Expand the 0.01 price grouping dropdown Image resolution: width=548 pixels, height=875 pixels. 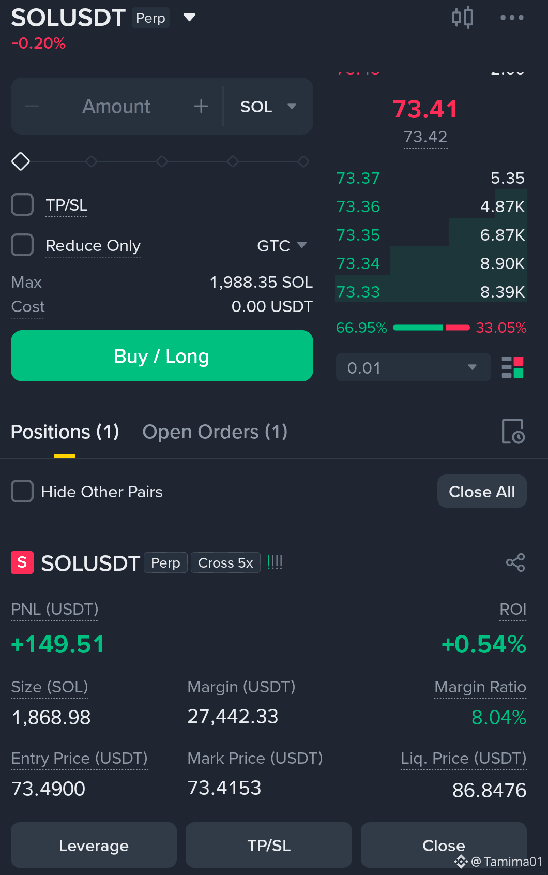(413, 367)
